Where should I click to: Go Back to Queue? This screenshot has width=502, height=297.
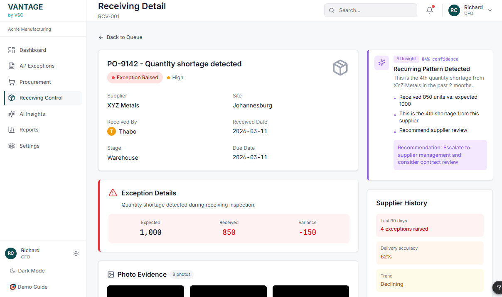(x=120, y=37)
